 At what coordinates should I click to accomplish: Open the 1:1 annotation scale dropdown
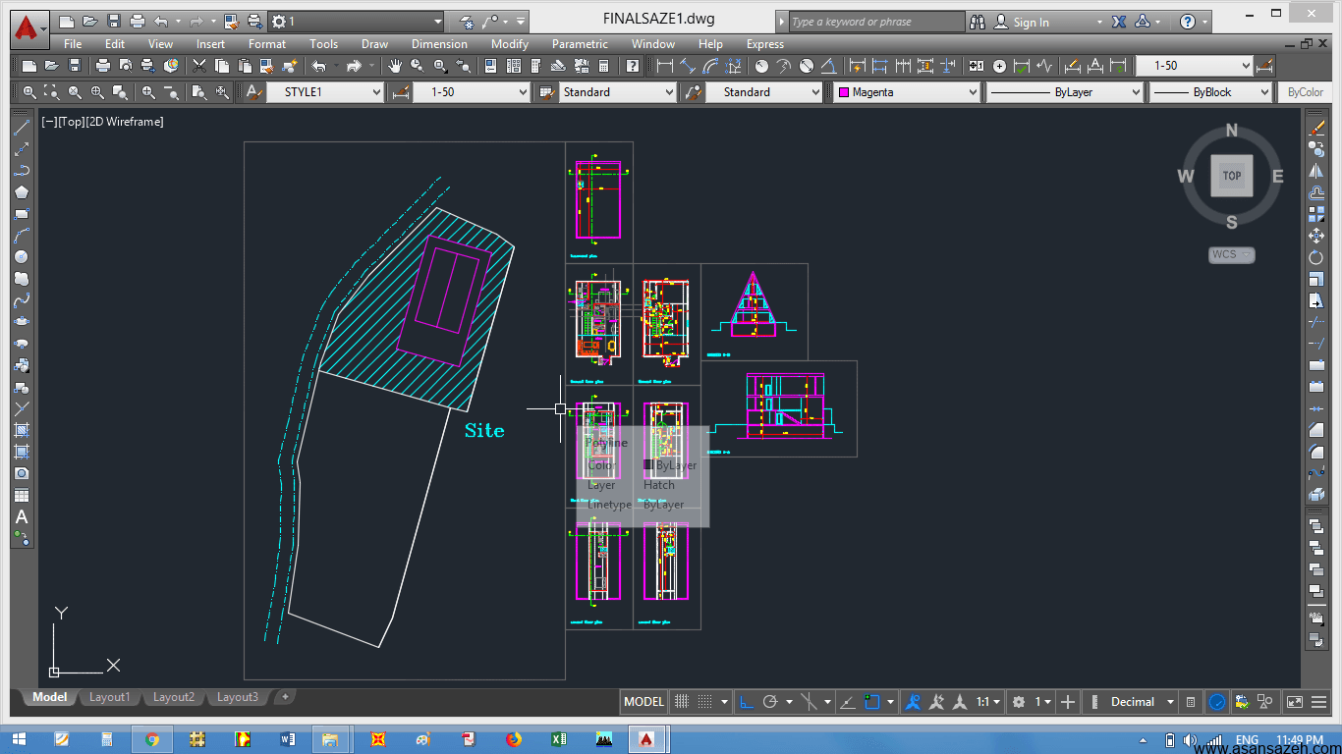pos(988,702)
